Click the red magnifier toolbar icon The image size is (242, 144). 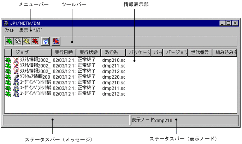tap(56, 41)
